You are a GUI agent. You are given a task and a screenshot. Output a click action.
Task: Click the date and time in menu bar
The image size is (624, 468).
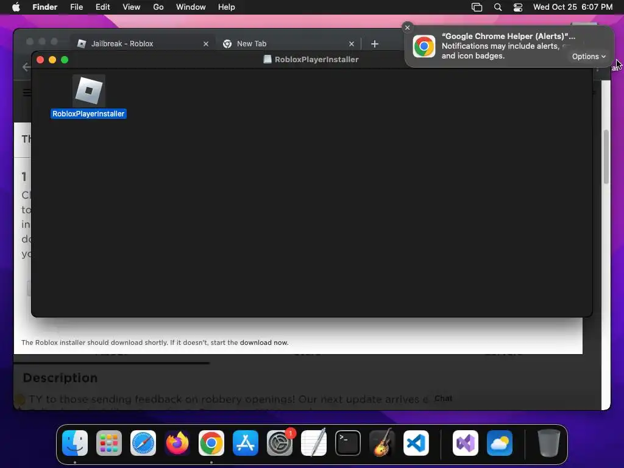[x=573, y=7]
